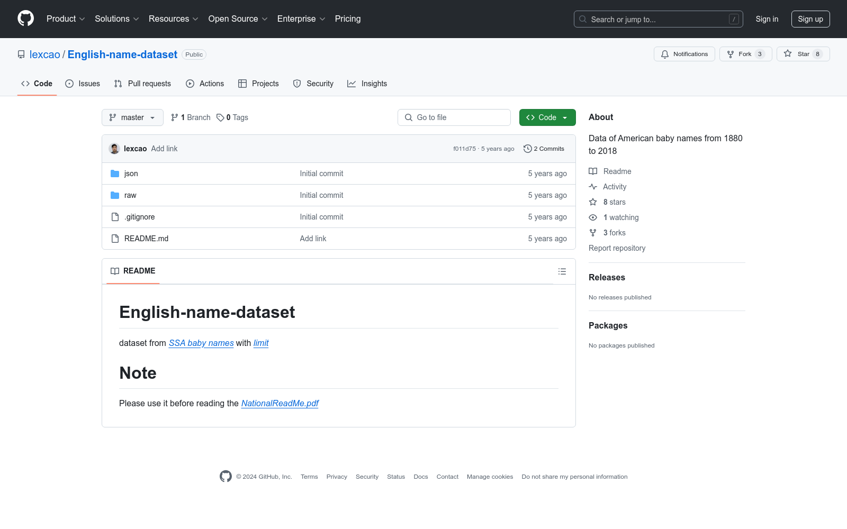
Task: Click the footer Status link
Action: click(396, 477)
